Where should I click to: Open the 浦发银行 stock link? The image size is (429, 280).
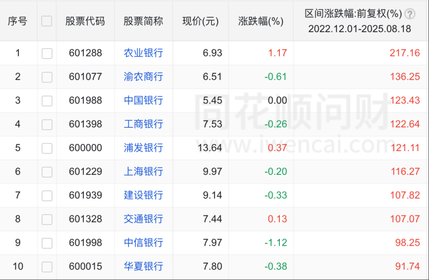143,148
